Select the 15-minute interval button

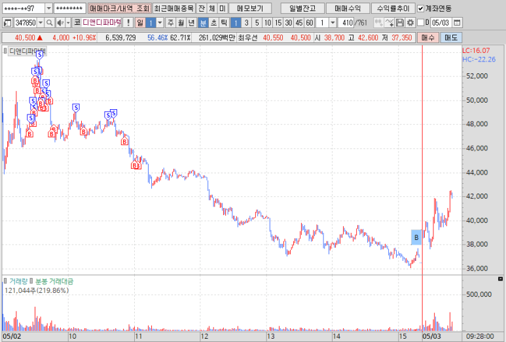click(278, 23)
